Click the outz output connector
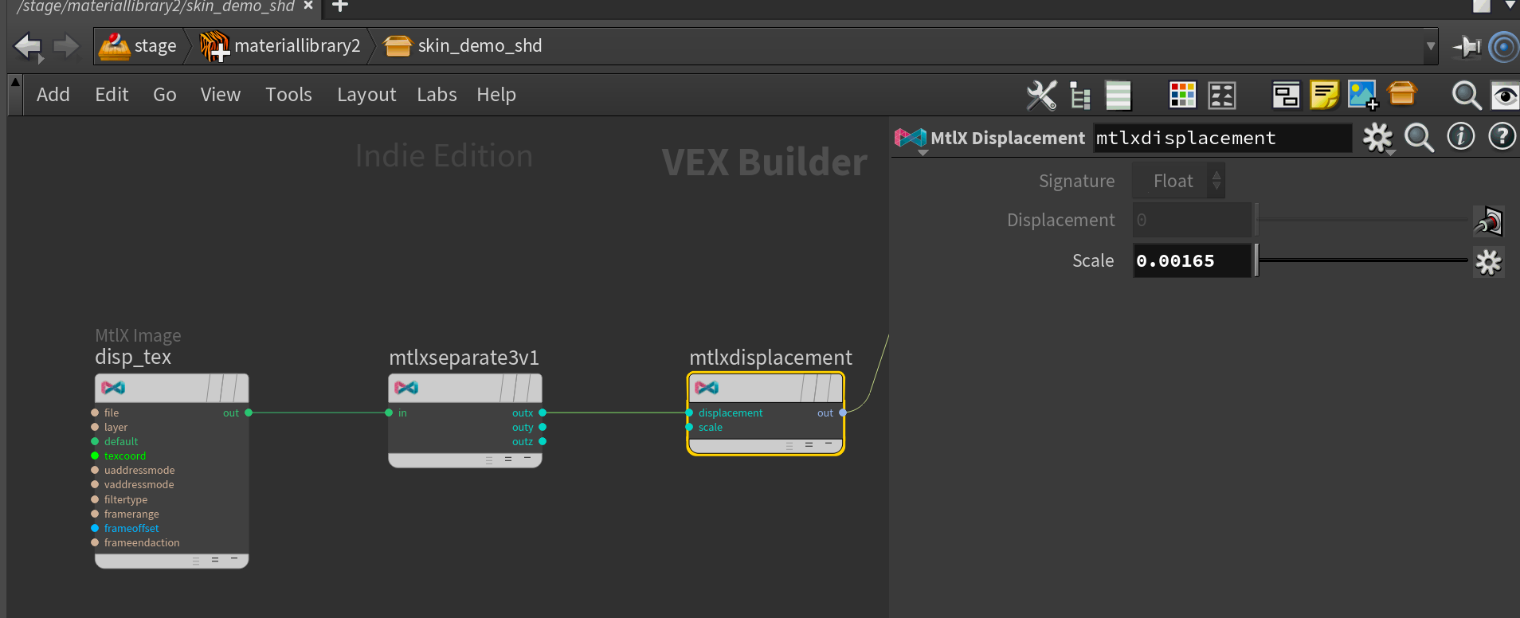 click(543, 442)
